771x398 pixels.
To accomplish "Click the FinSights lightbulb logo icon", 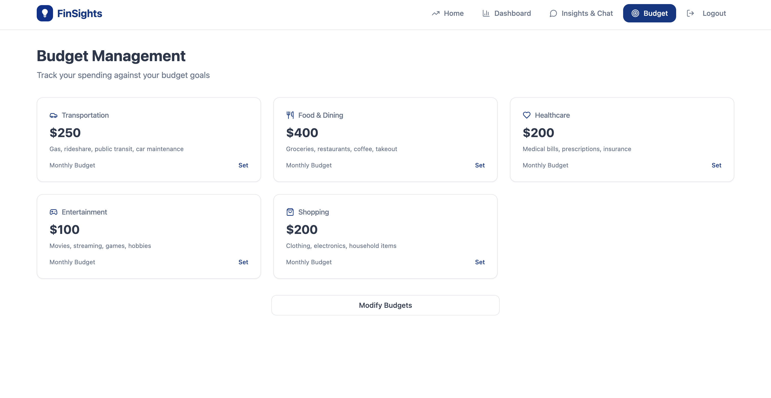I will point(45,13).
